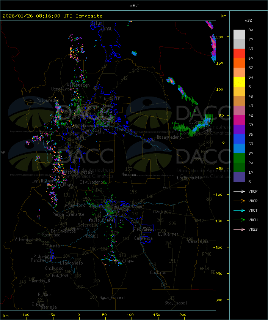
Task: Select the cyan VBCT arrow in legend
Action: pyautogui.click(x=240, y=210)
